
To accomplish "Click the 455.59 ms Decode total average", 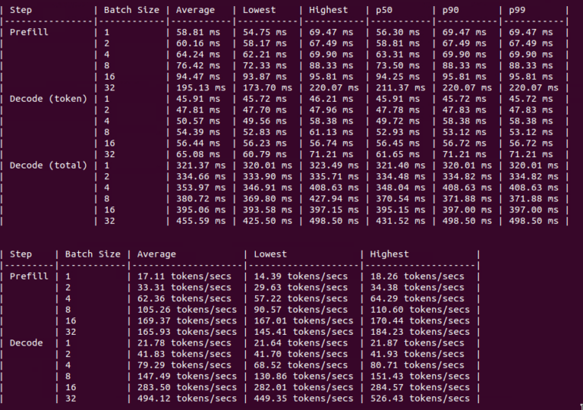I will [x=197, y=221].
